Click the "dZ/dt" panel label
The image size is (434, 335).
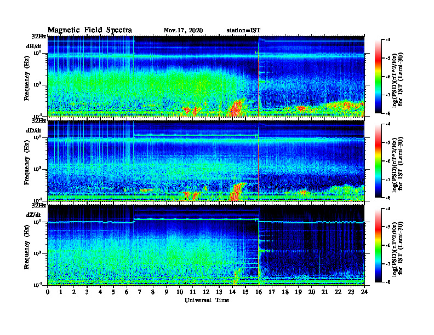click(33, 215)
